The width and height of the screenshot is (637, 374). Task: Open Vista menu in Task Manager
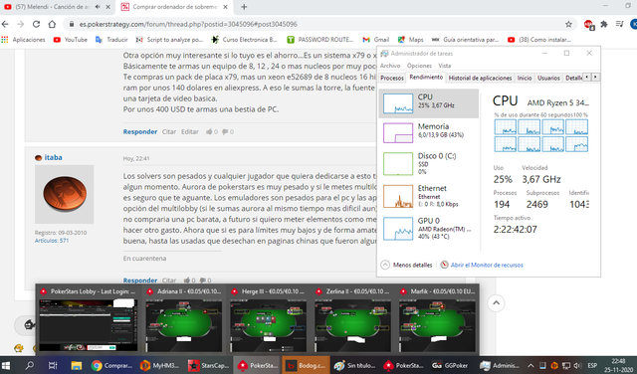coord(445,66)
